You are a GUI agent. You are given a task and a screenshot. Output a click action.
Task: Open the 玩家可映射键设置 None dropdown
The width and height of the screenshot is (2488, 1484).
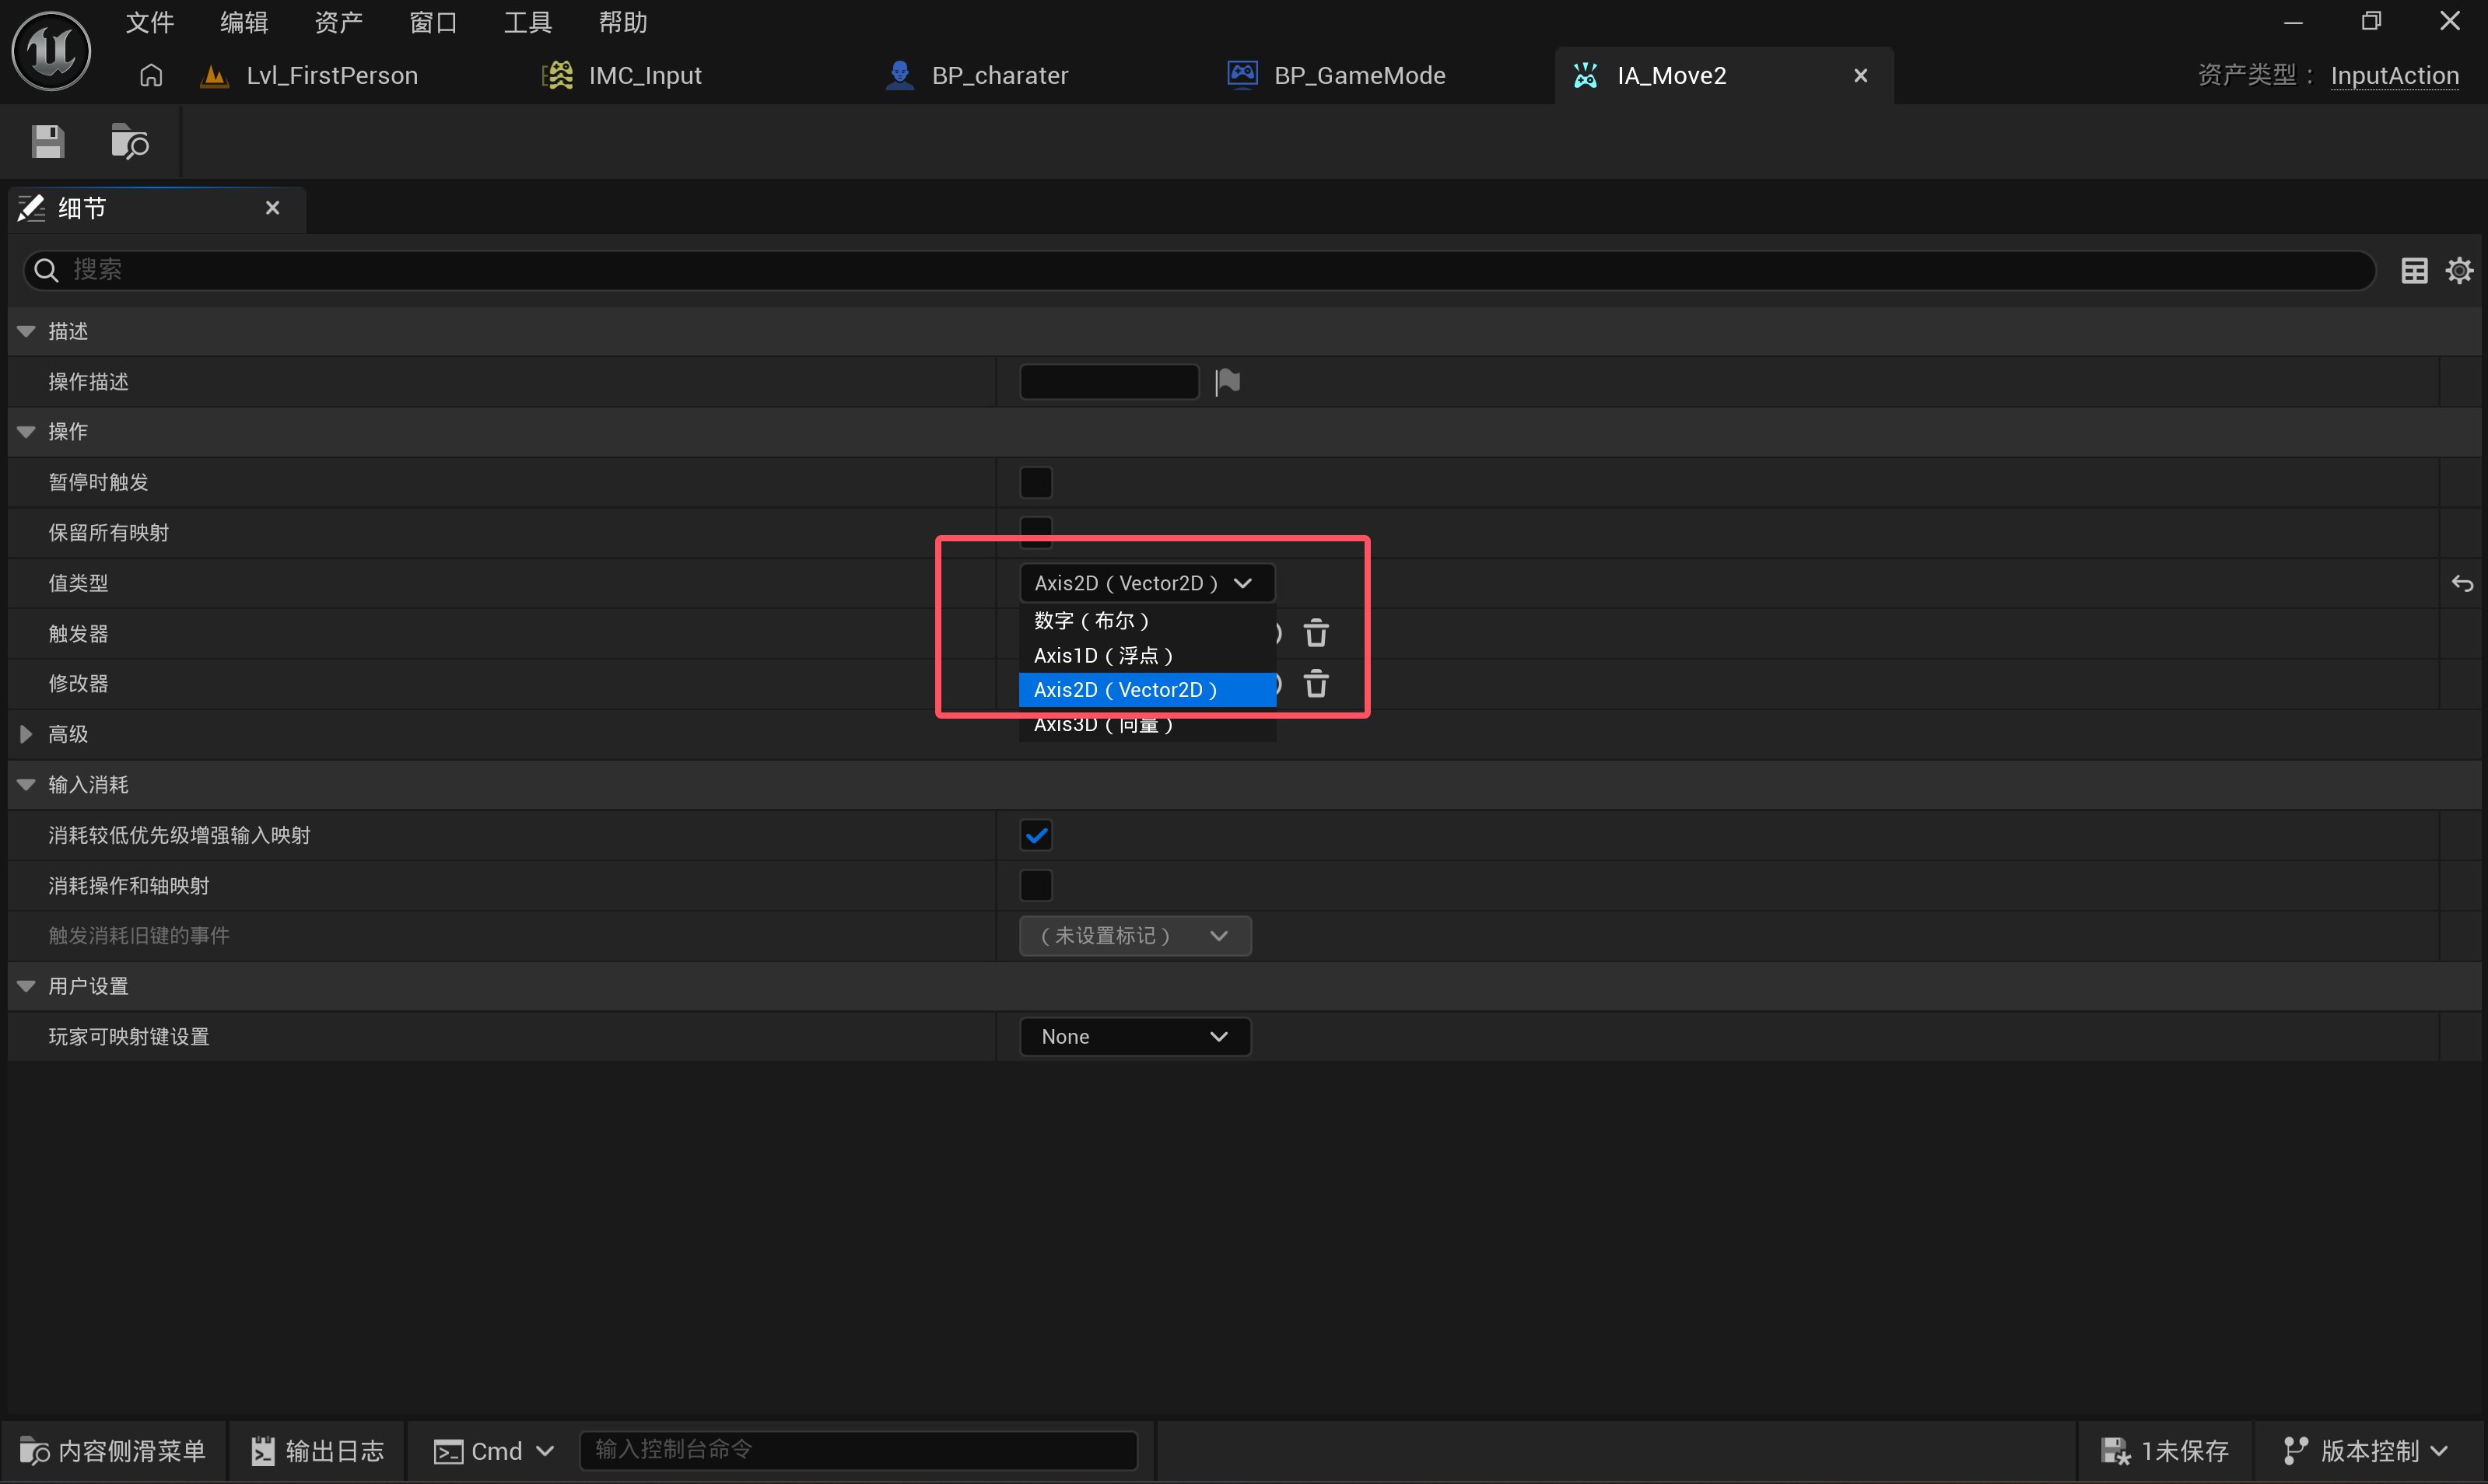click(1134, 1036)
